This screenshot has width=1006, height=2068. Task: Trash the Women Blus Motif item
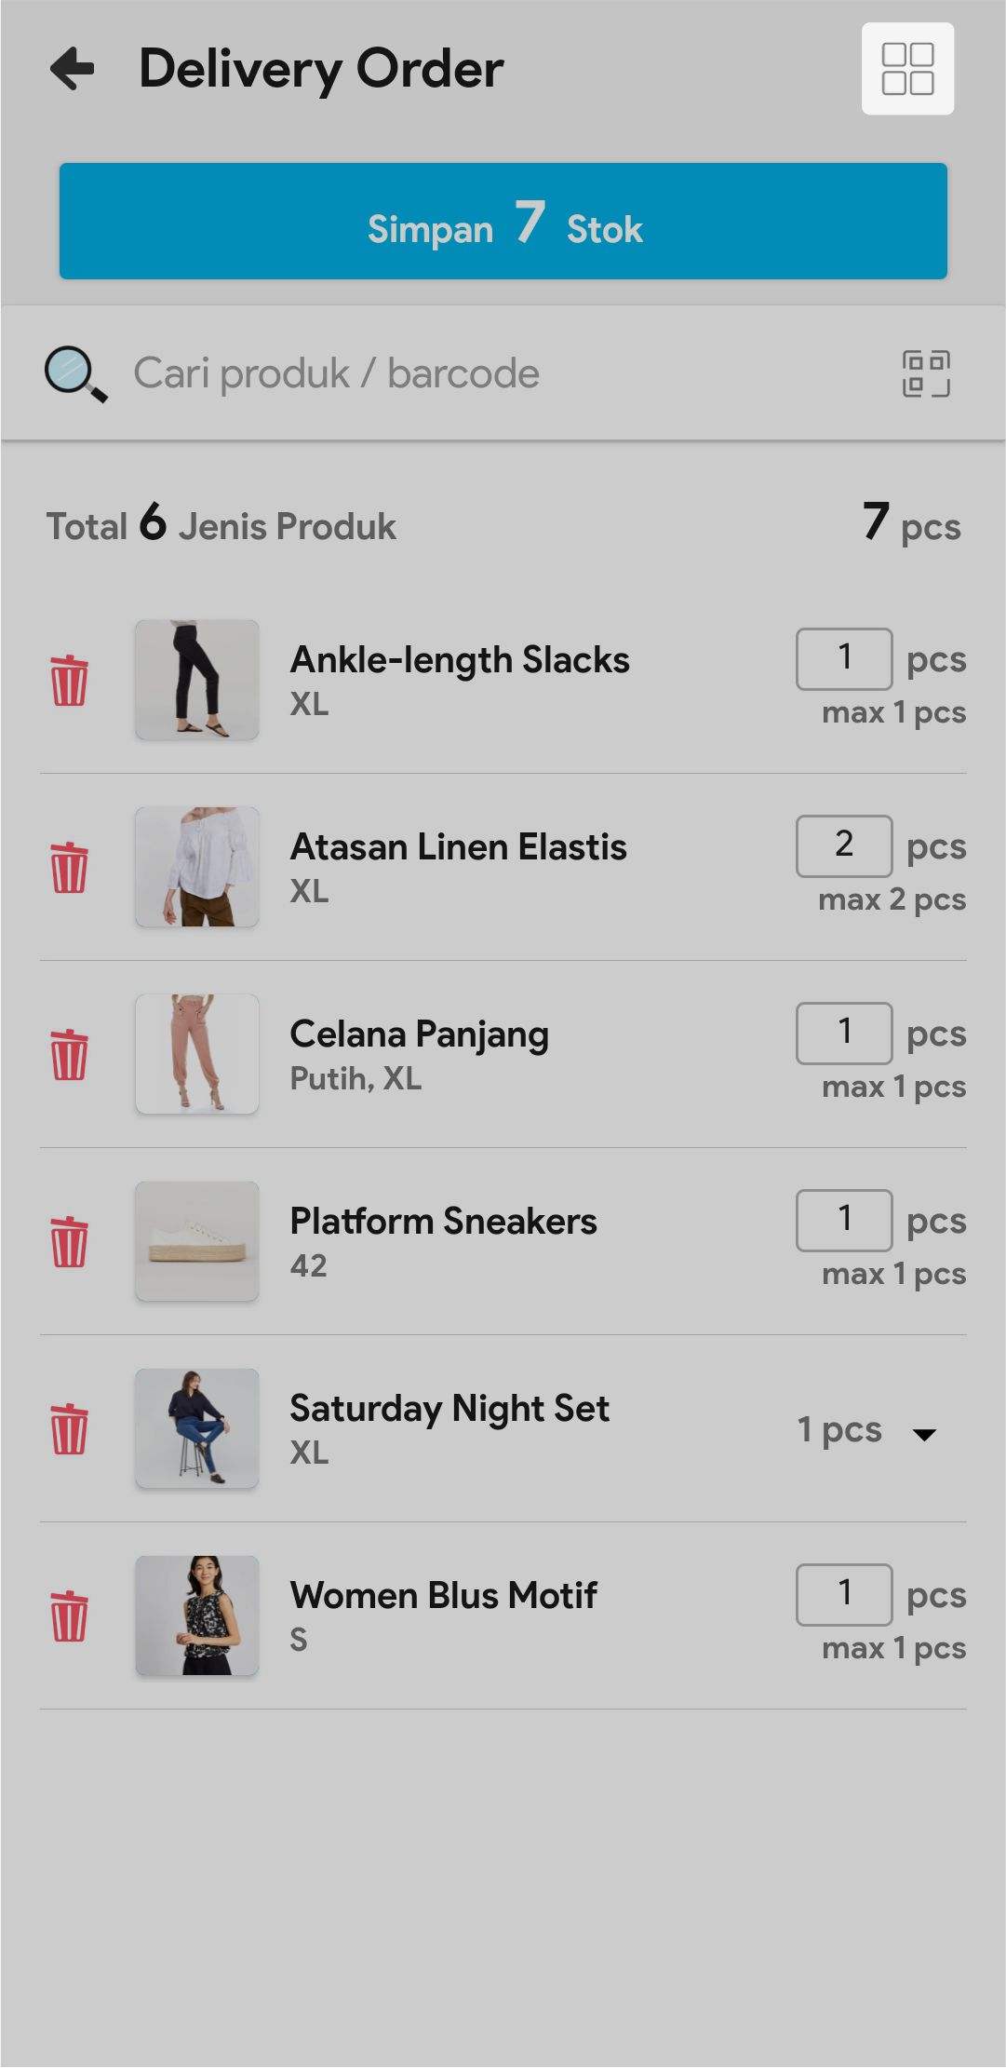[x=69, y=1616]
